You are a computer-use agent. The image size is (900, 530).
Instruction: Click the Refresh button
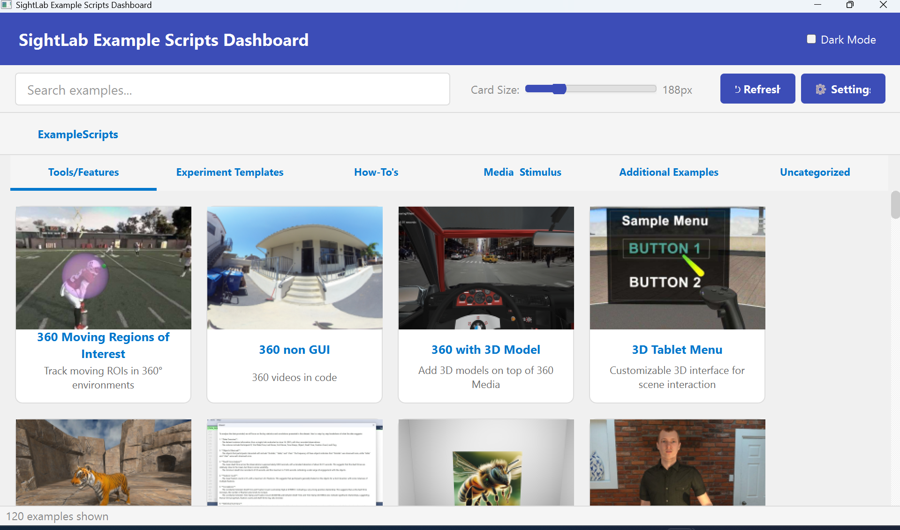coord(757,89)
